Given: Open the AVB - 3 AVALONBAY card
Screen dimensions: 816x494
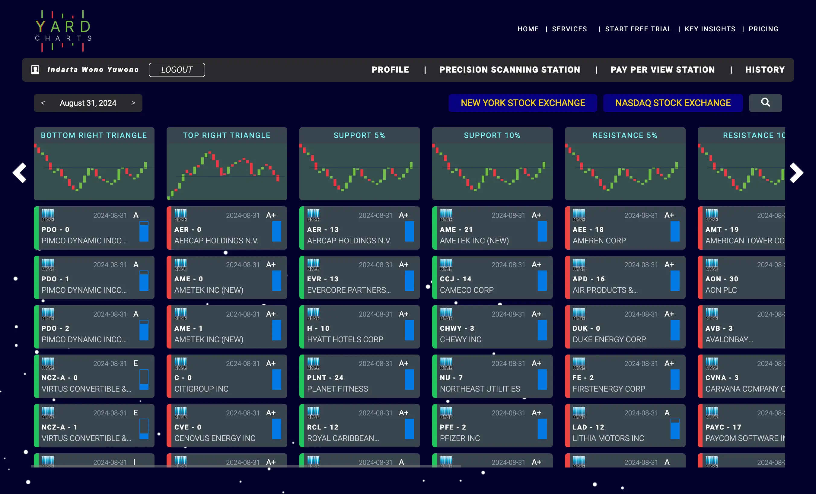Looking at the screenshot, I should [x=741, y=327].
